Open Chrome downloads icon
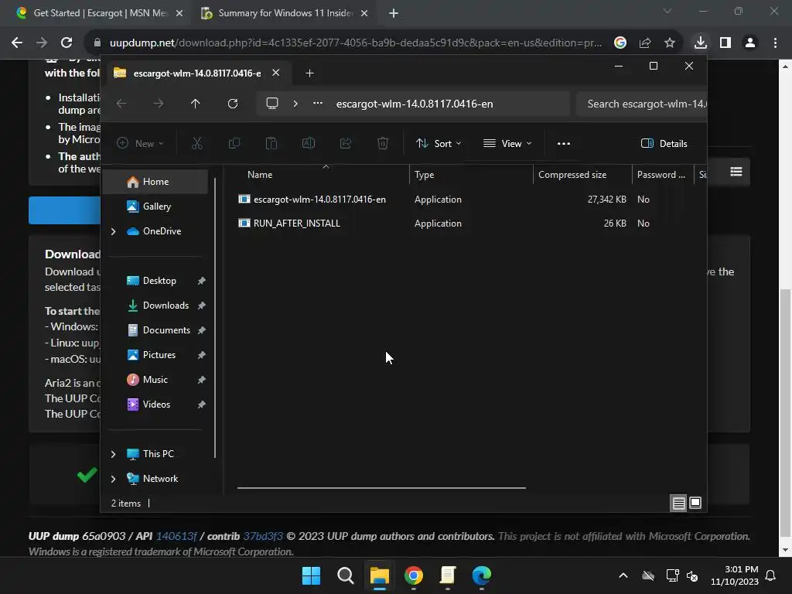Viewport: 792px width, 594px height. pos(701,43)
